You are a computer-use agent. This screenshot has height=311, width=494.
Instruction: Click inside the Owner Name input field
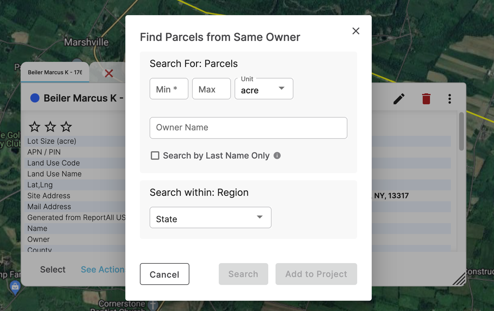[248, 128]
